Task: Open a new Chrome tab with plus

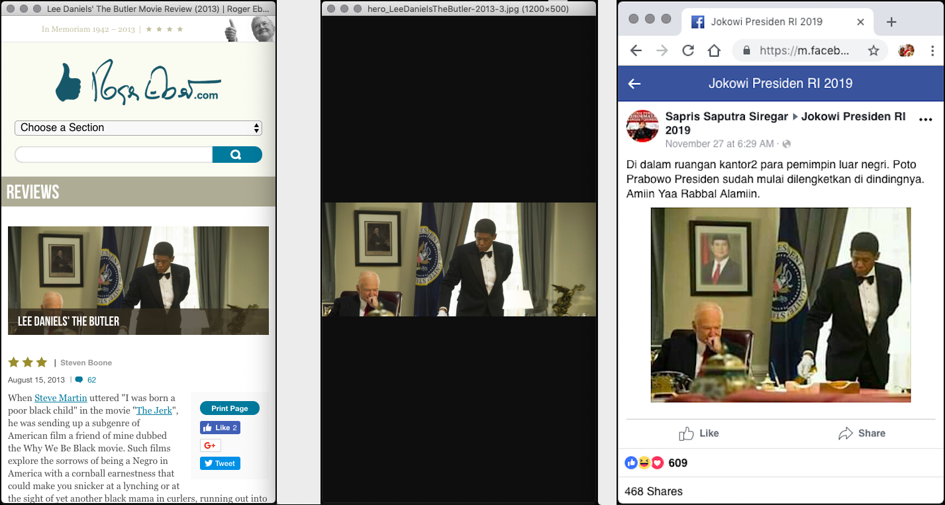Action: (x=891, y=22)
